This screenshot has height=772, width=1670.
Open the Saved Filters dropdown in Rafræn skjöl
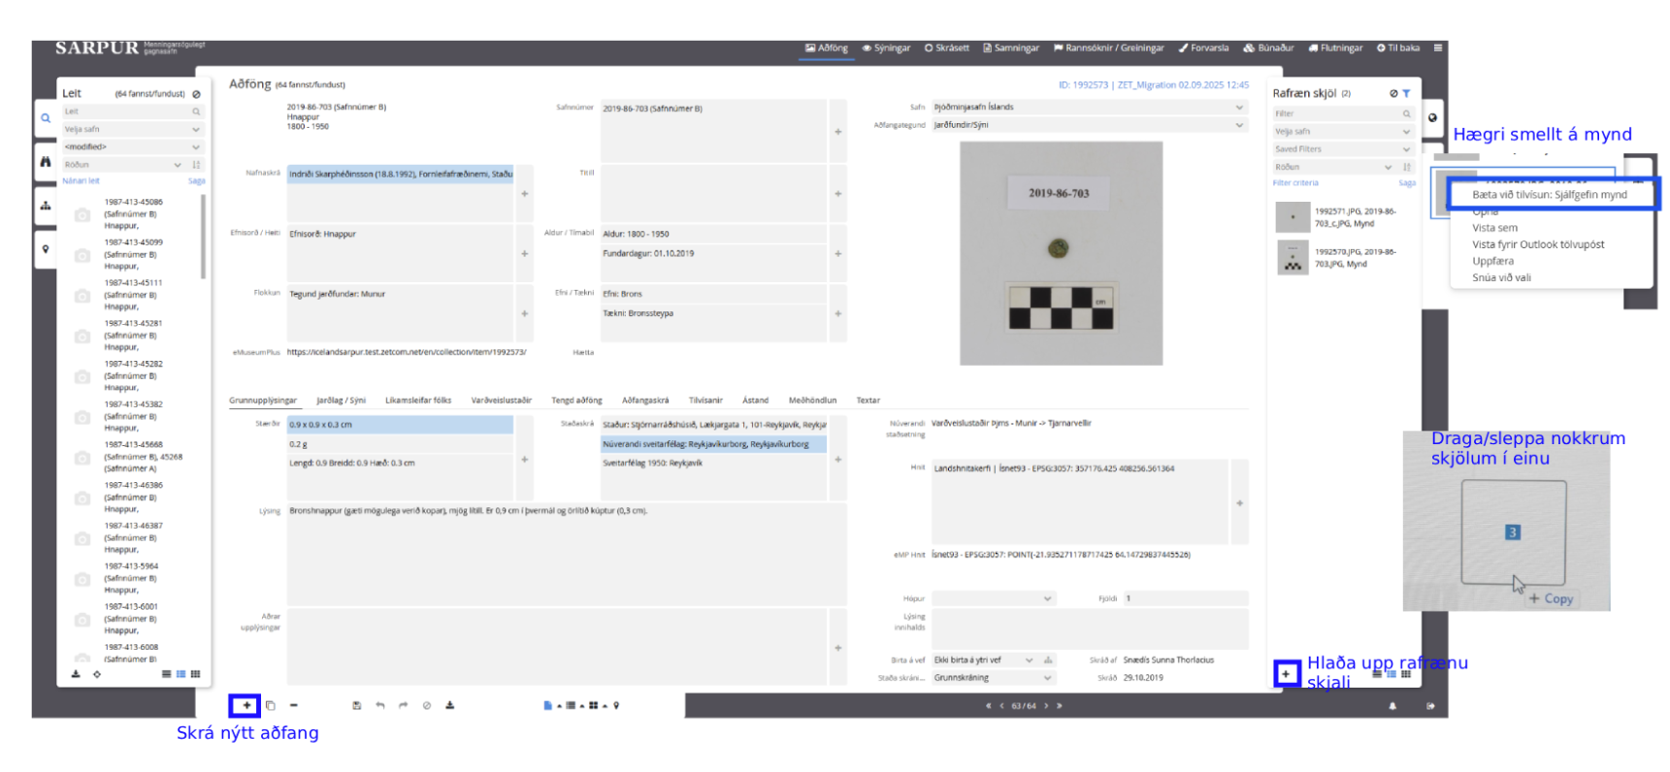coord(1343,149)
